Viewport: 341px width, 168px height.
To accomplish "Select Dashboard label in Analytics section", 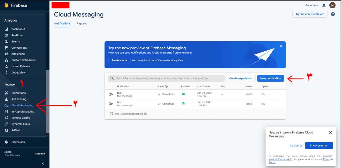I will pyautogui.click(x=18, y=29).
